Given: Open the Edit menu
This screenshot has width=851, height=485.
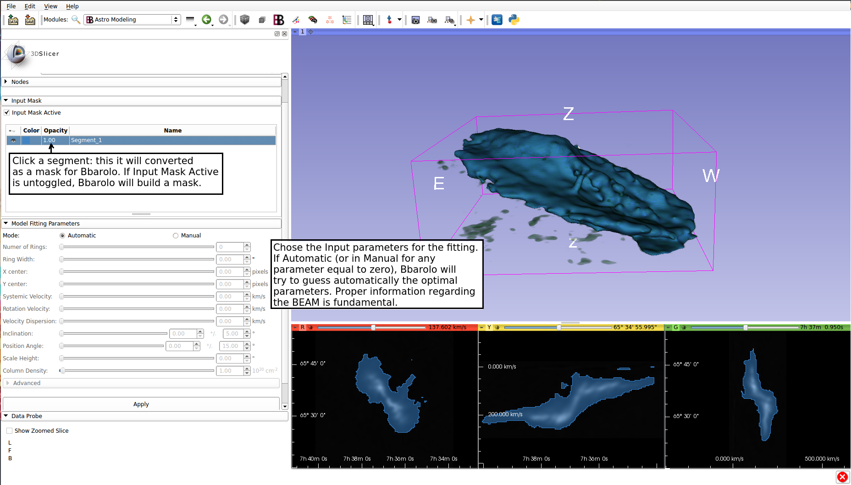Looking at the screenshot, I should point(30,6).
